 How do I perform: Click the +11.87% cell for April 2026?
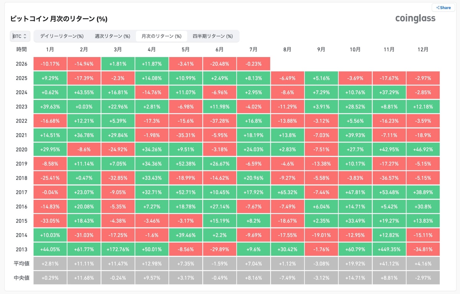[x=152, y=64]
